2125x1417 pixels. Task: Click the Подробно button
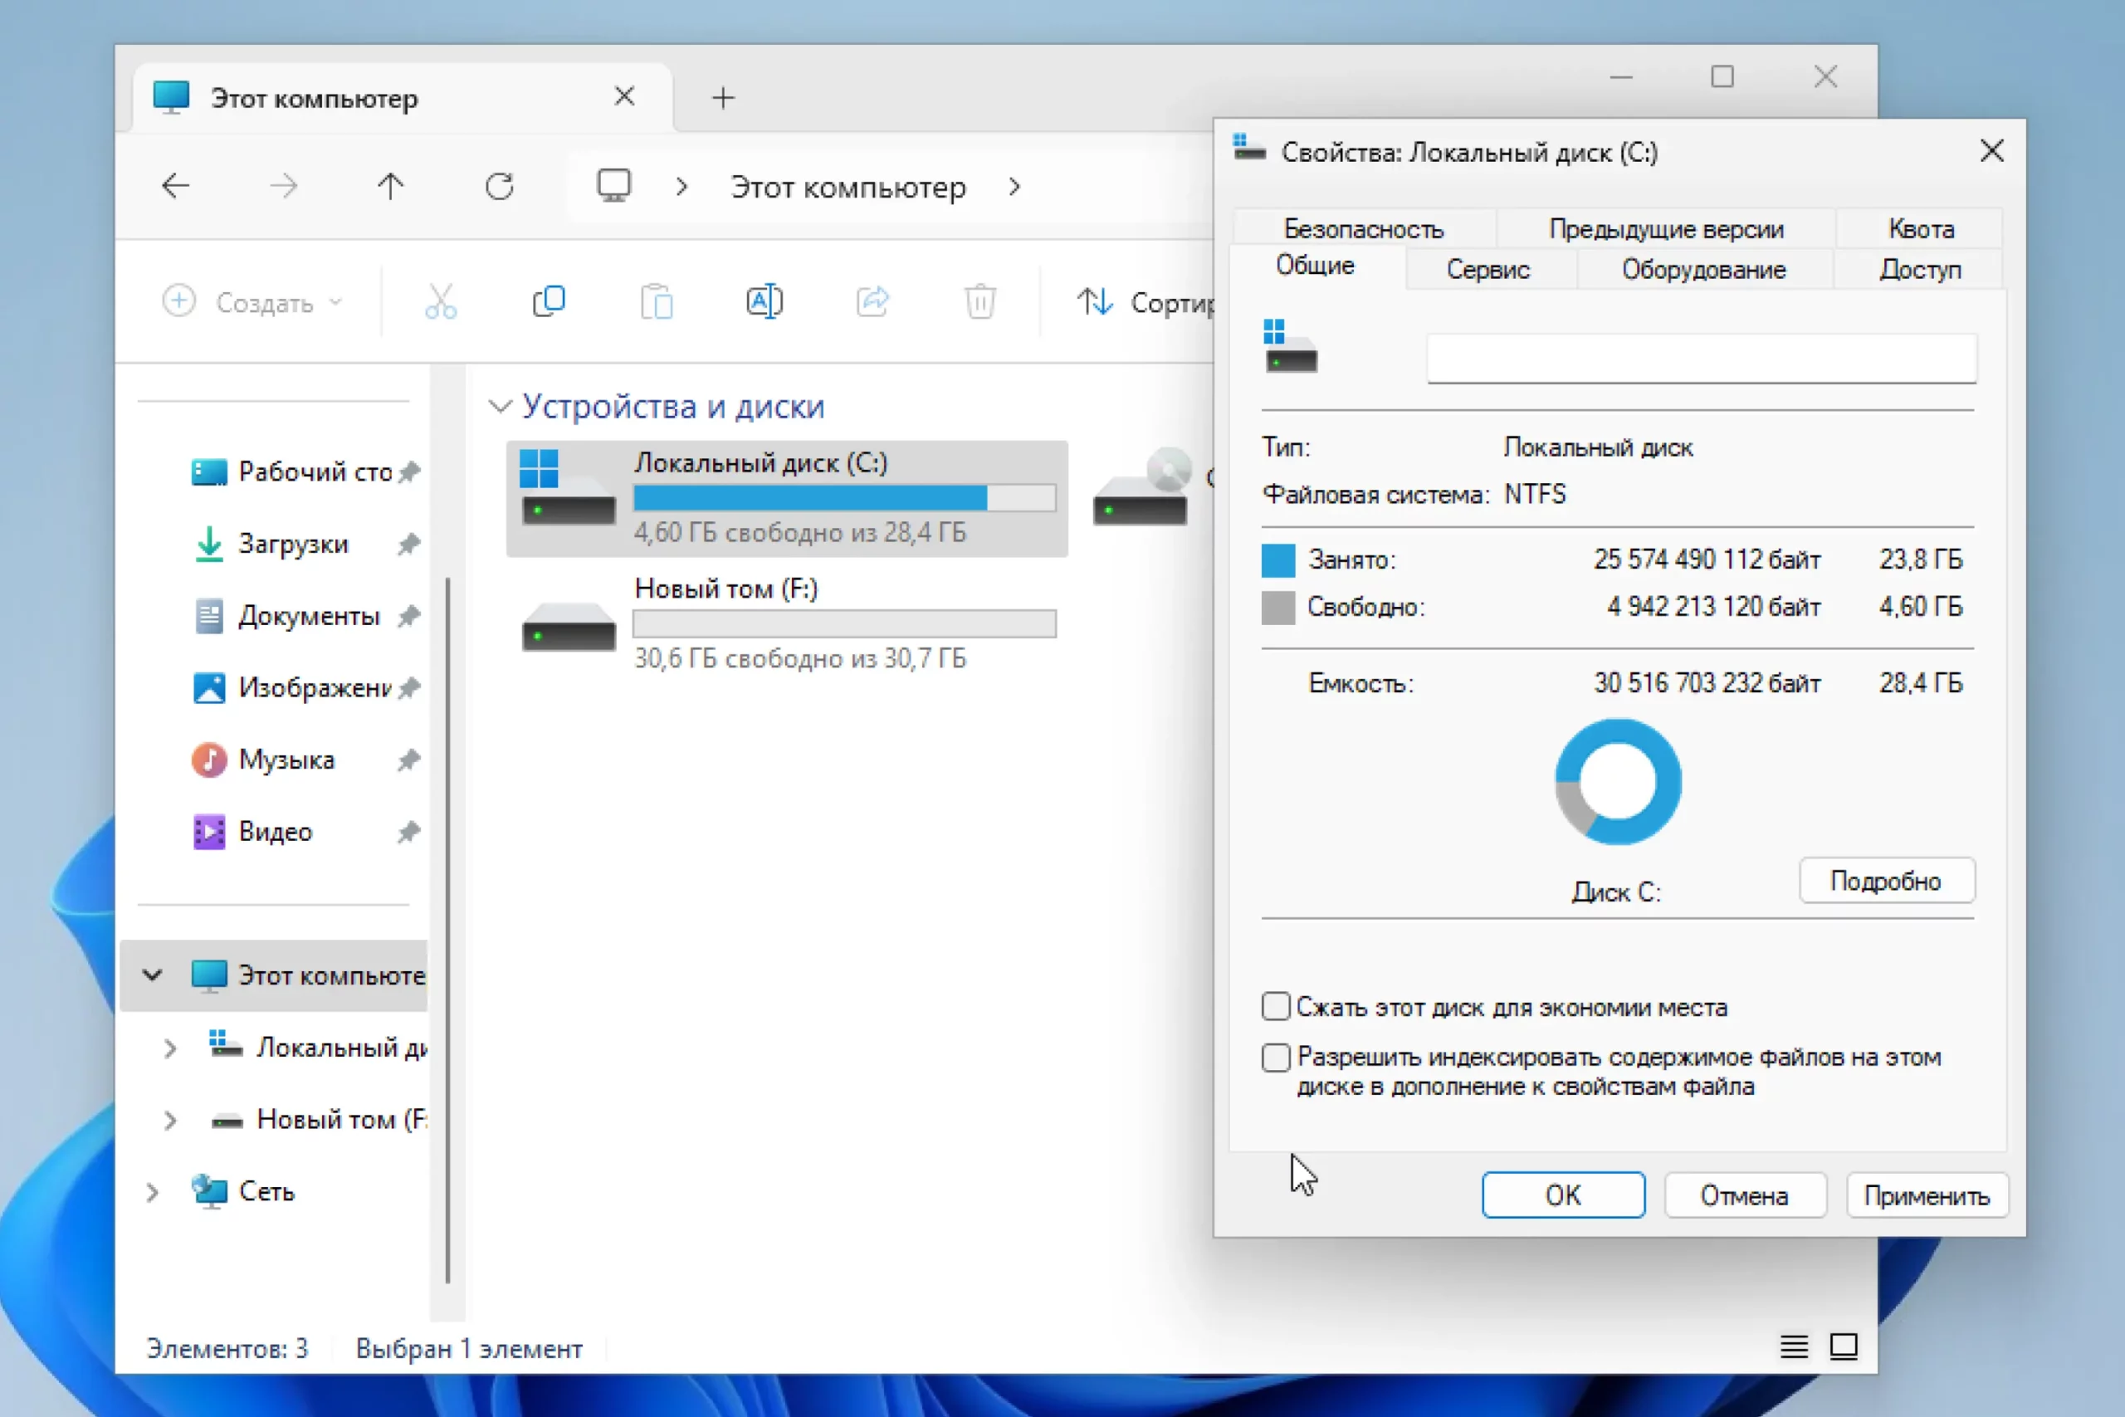(1886, 880)
